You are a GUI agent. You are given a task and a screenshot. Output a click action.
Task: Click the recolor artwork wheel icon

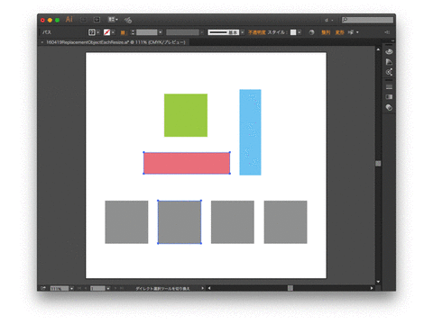tap(311, 32)
